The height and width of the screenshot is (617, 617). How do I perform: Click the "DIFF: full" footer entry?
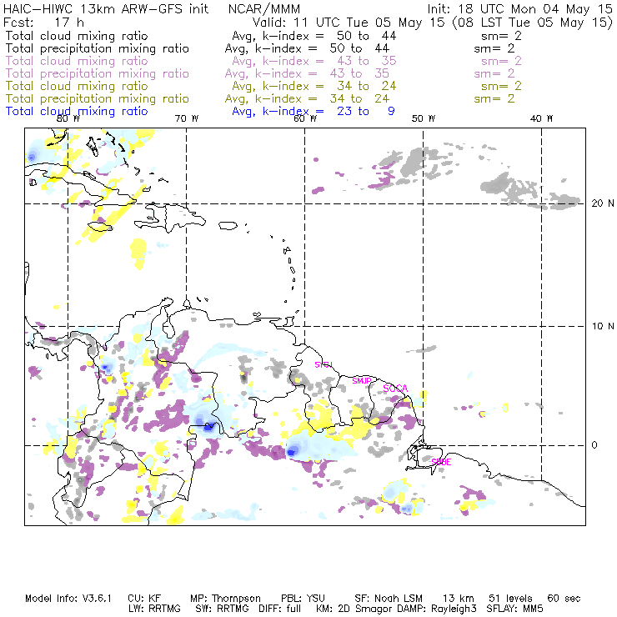tap(280, 609)
